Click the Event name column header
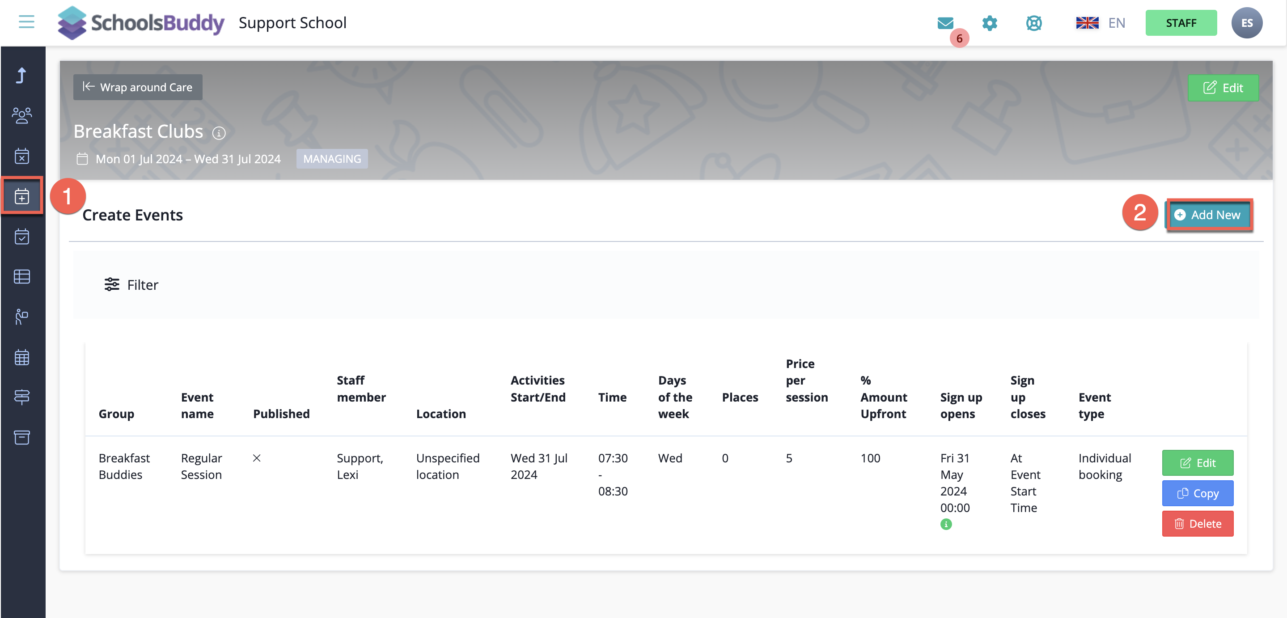The height and width of the screenshot is (618, 1287). click(x=197, y=405)
